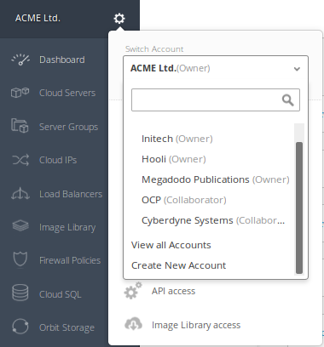Open the Cloud SQL label
The image size is (324, 347).
pos(61,294)
